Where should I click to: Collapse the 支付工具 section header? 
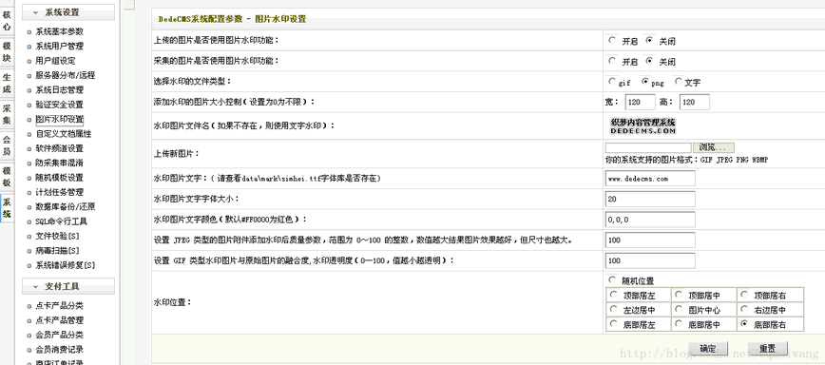pos(67,287)
